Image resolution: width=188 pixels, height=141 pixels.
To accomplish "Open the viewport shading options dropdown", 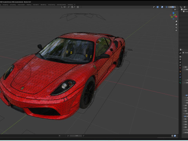I will coord(177,7).
